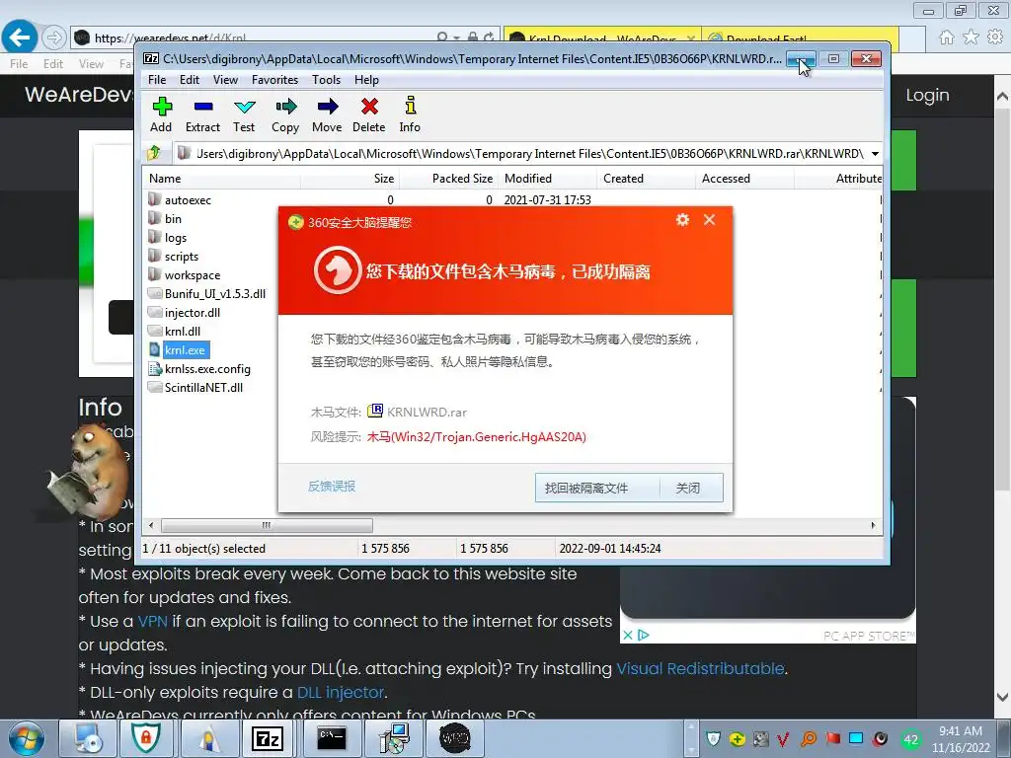This screenshot has width=1011, height=758.
Task: Open archive Info from the toolbar
Action: pos(410,114)
